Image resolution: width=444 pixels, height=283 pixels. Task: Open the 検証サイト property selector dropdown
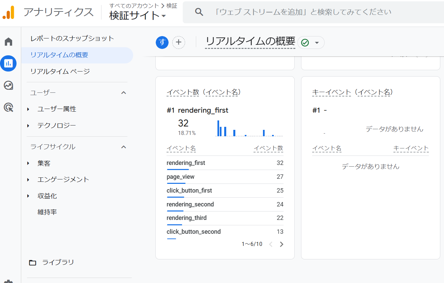tap(138, 16)
